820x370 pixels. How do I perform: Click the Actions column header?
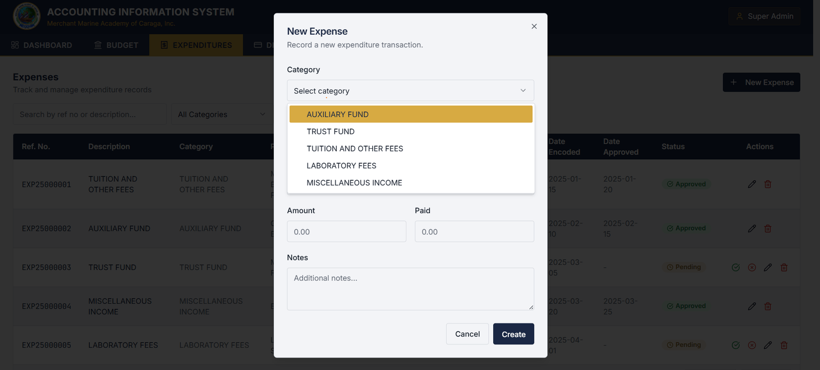[x=760, y=147]
